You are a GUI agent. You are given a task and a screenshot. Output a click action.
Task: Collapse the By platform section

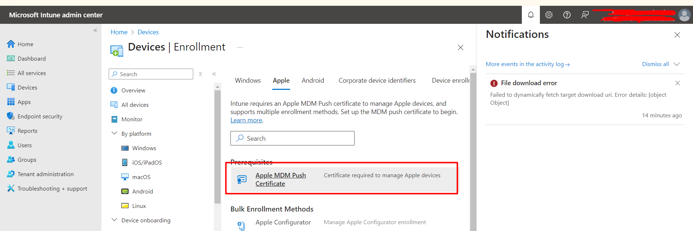(114, 133)
